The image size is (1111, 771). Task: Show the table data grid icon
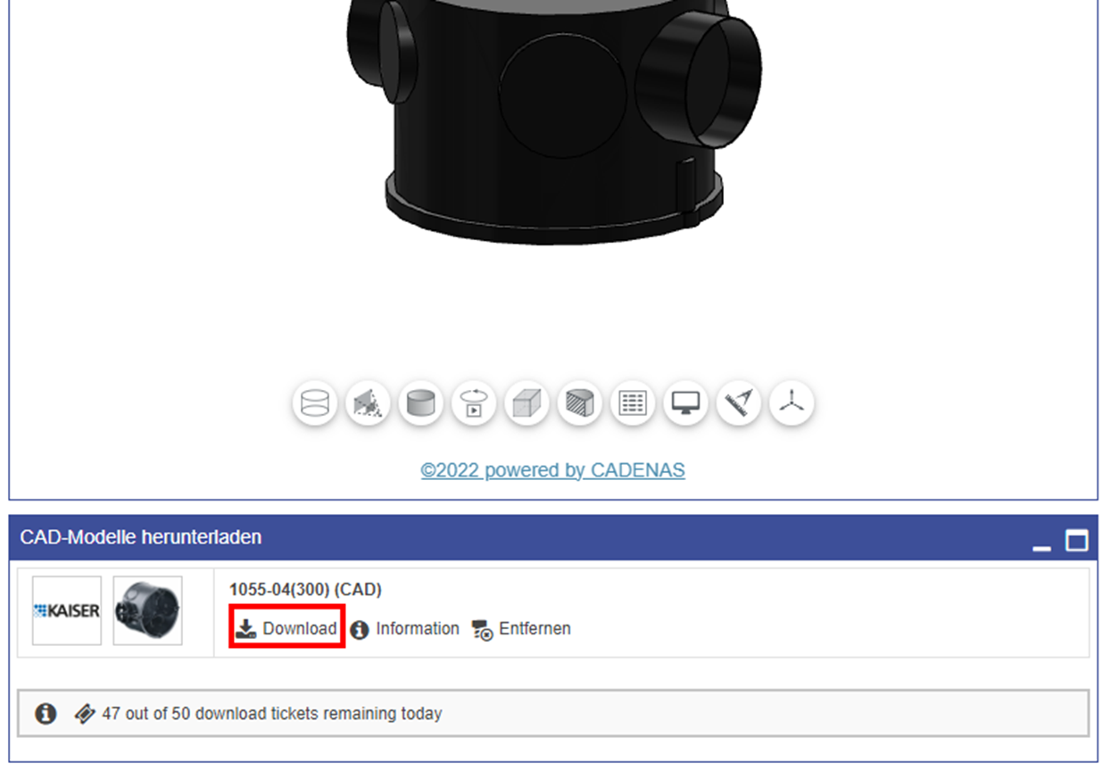pyautogui.click(x=633, y=403)
